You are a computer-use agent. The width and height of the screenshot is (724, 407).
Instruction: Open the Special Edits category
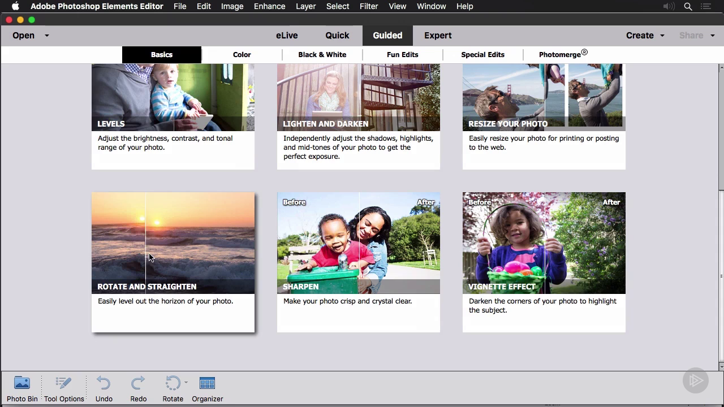(482, 54)
